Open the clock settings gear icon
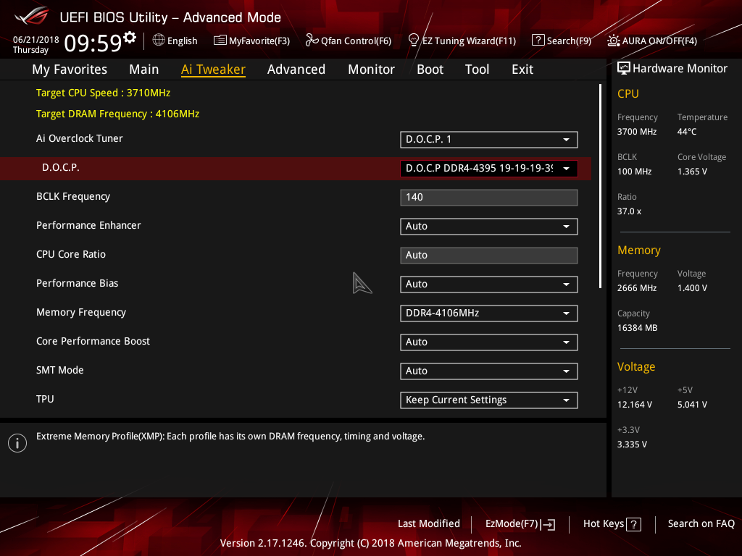 click(130, 38)
